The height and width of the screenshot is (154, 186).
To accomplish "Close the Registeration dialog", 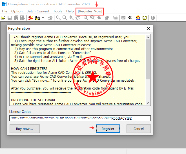I will (x=149, y=28).
